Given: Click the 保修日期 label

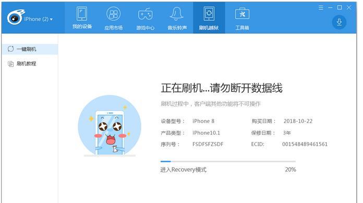Looking at the screenshot, I should 263,133.
